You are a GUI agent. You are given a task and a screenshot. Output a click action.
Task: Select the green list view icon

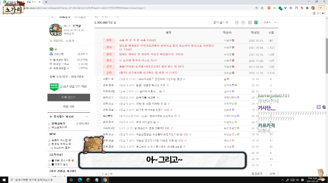[256, 22]
